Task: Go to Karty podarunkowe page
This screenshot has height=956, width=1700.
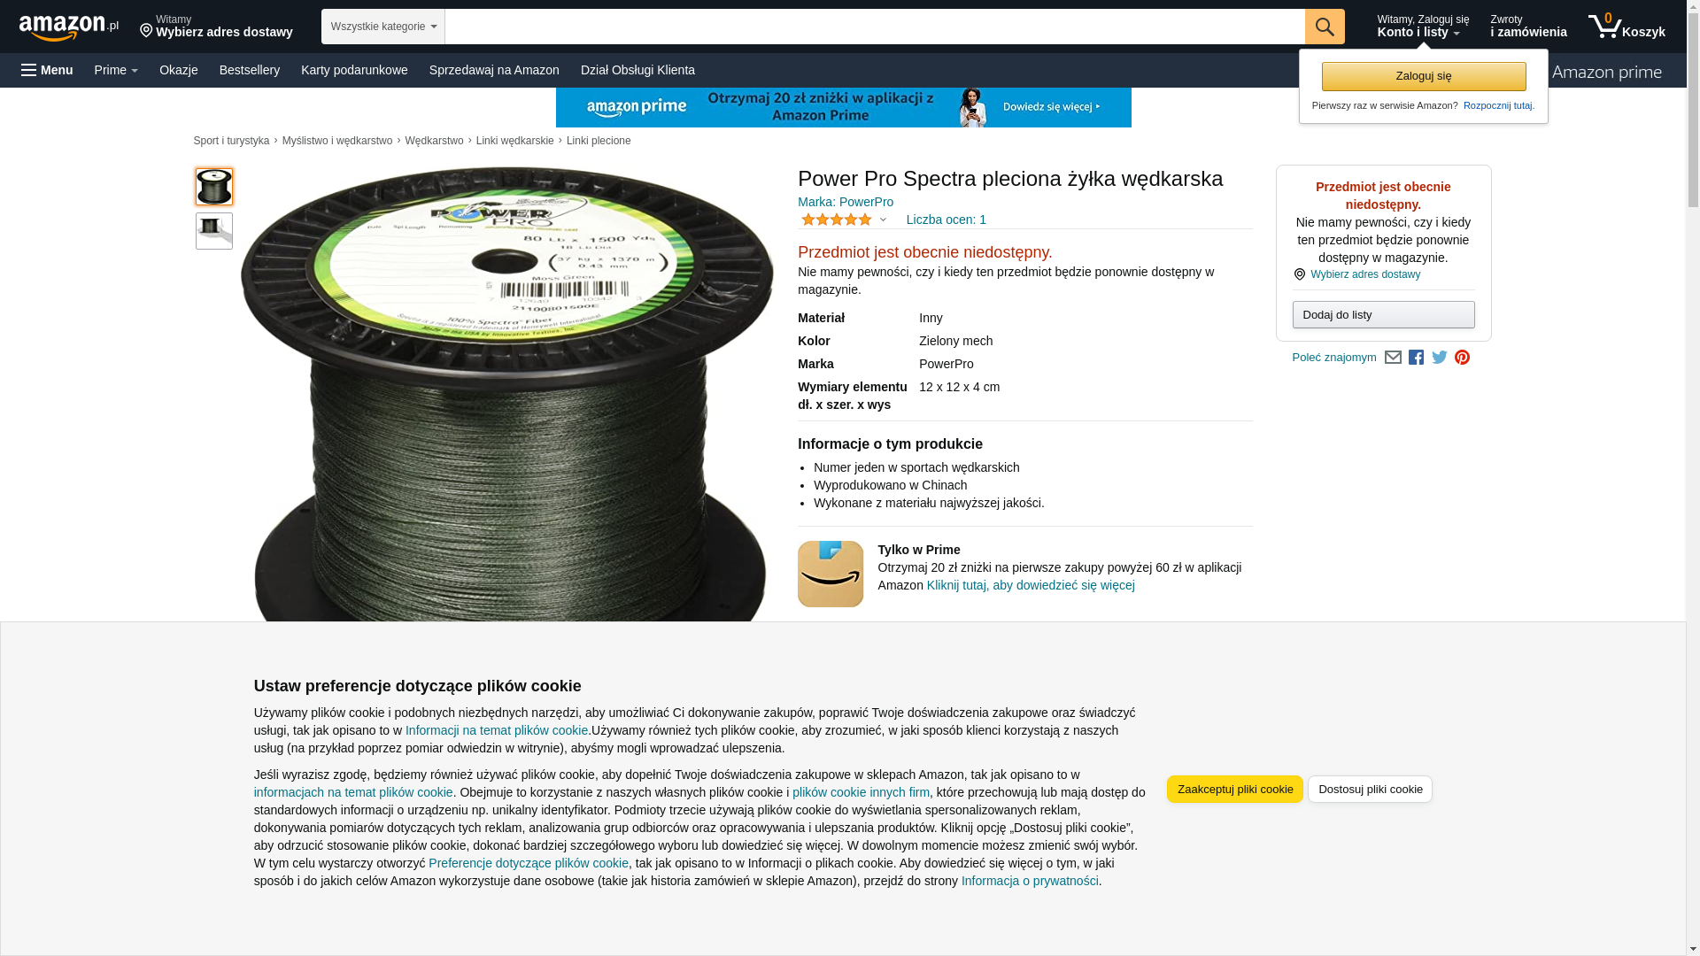Action: click(x=354, y=70)
